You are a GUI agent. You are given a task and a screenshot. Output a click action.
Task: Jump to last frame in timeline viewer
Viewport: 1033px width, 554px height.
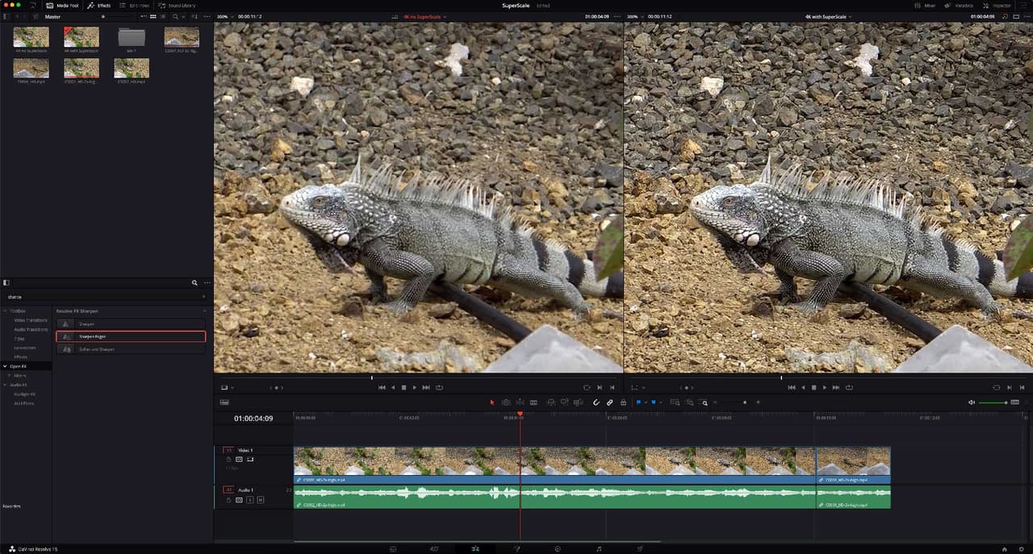pos(836,387)
